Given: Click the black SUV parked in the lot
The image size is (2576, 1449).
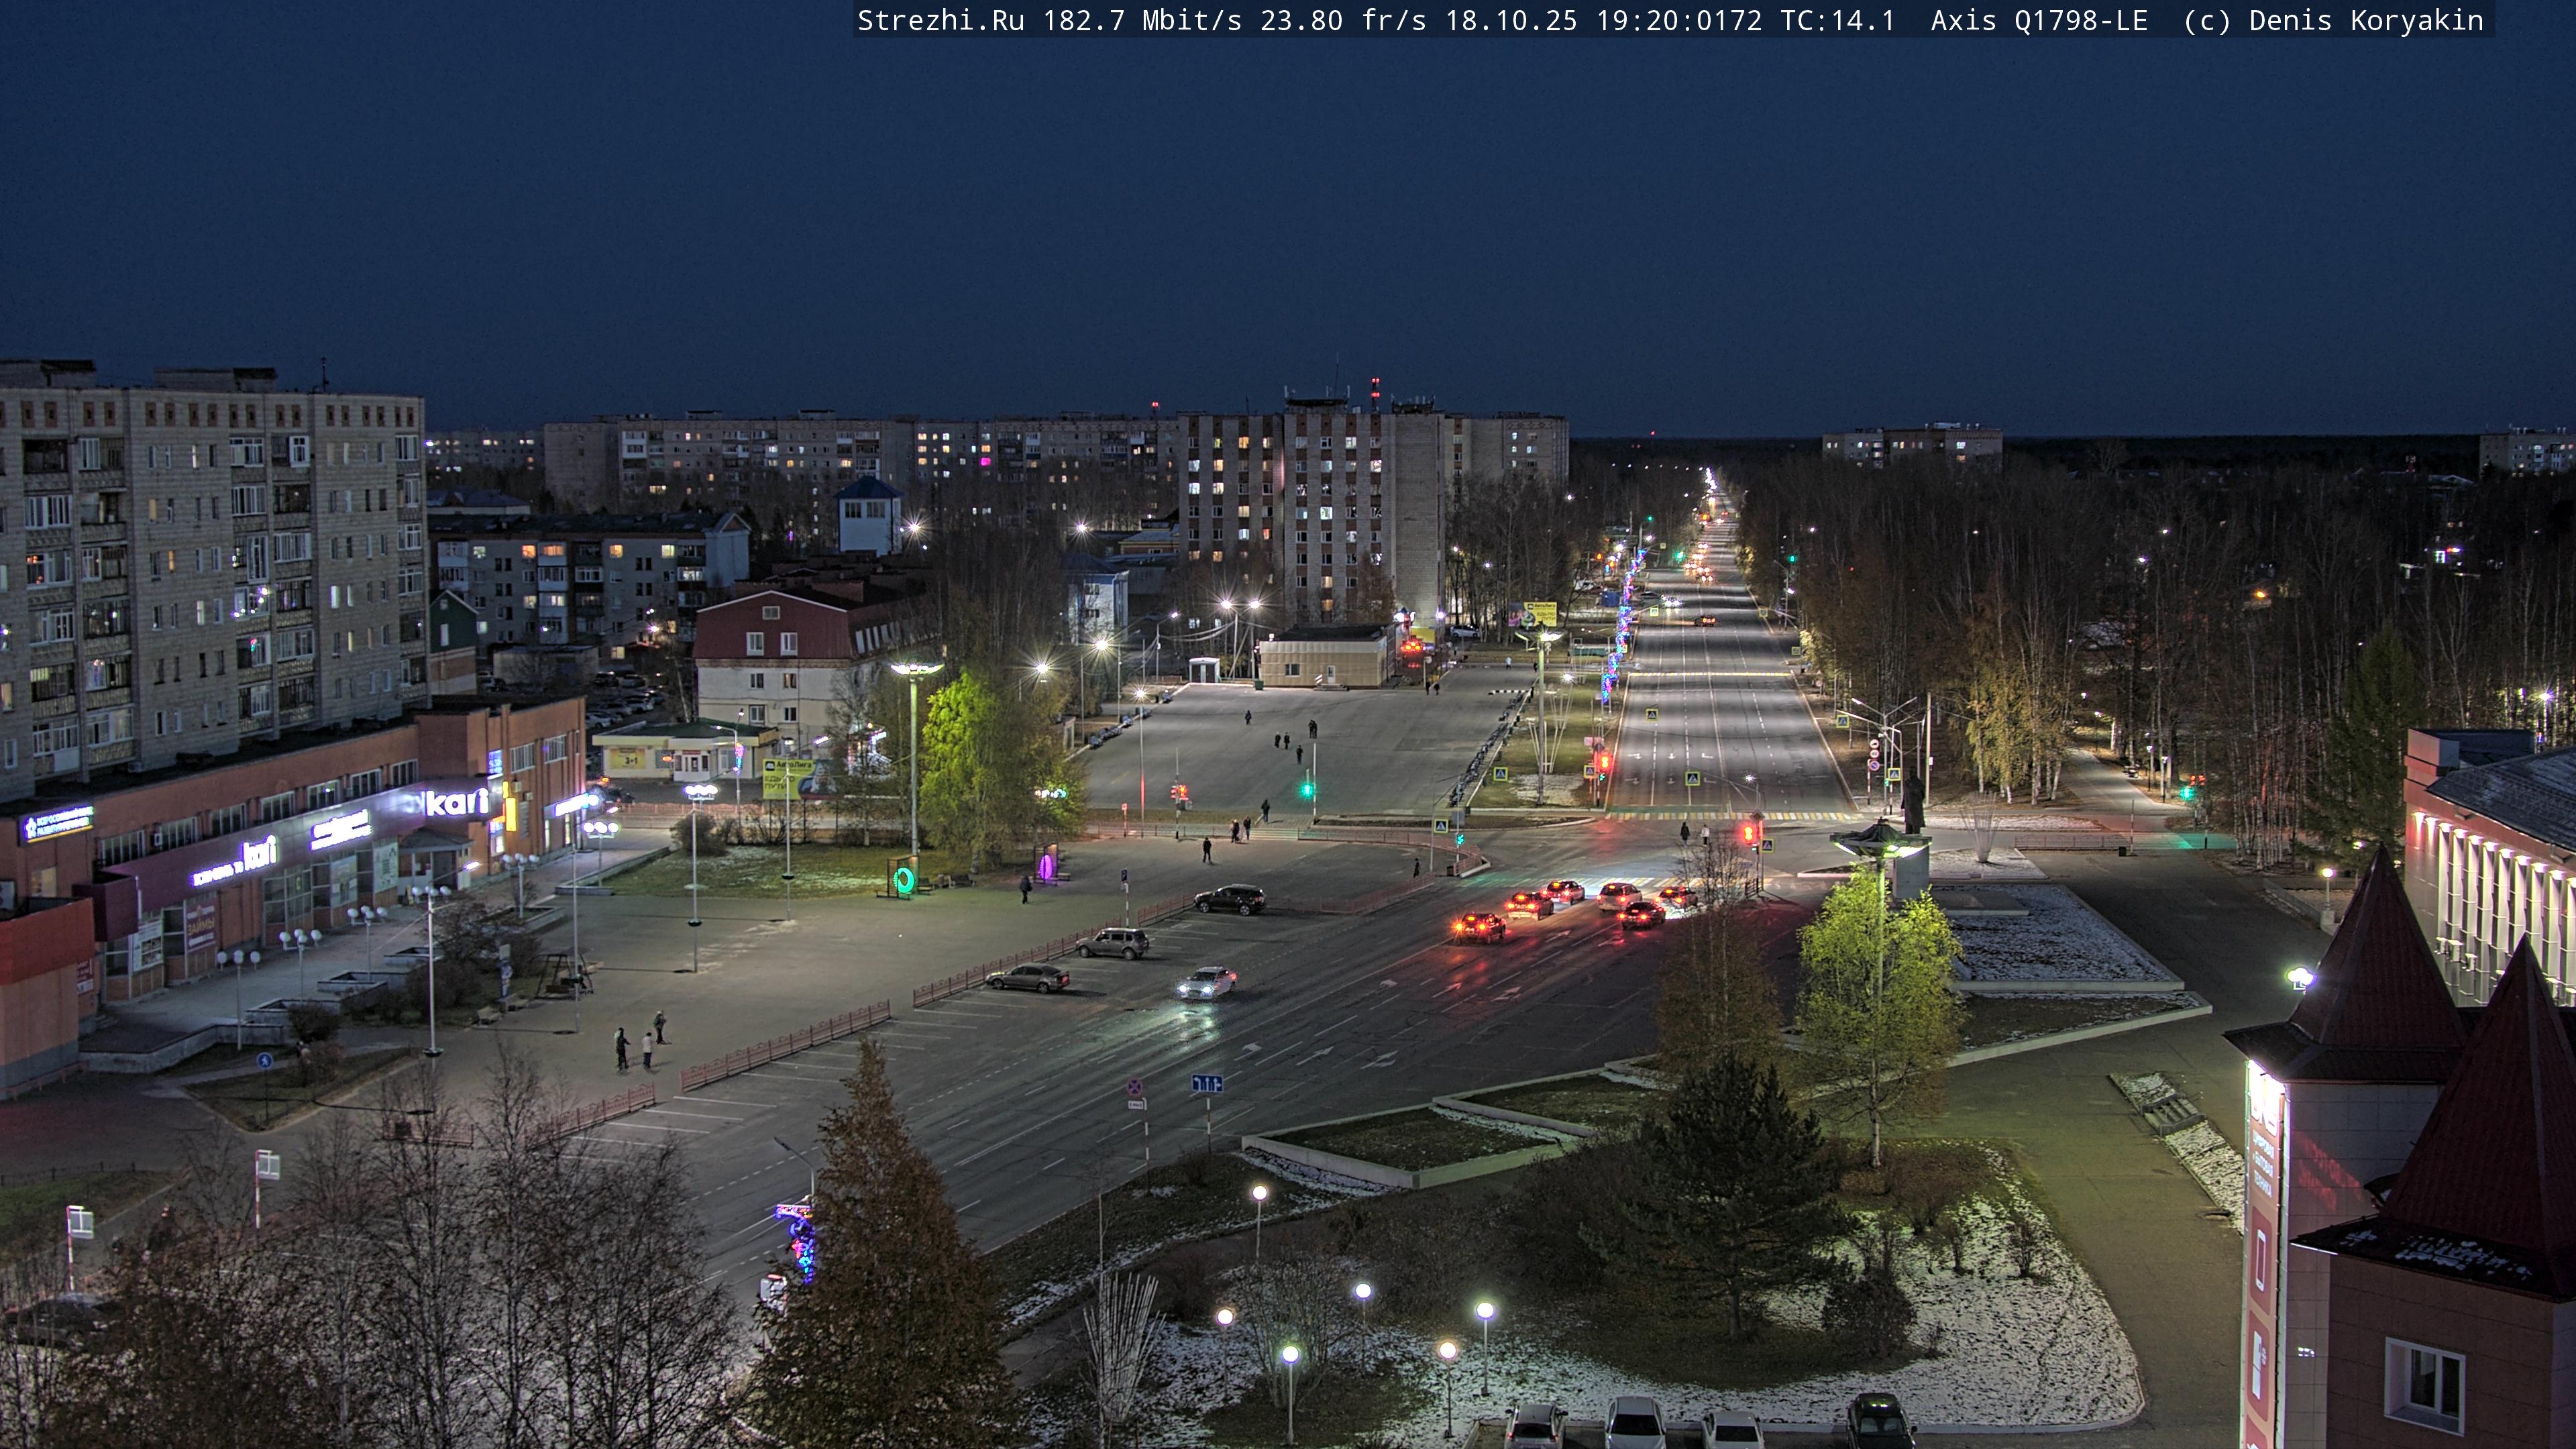Looking at the screenshot, I should pos(1229,899).
